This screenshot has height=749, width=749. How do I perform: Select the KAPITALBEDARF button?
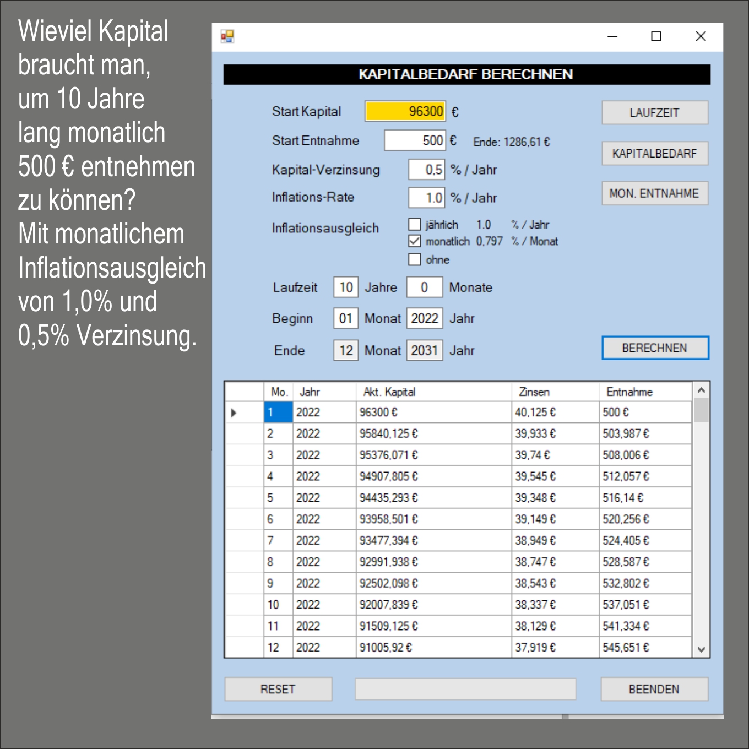coord(654,154)
